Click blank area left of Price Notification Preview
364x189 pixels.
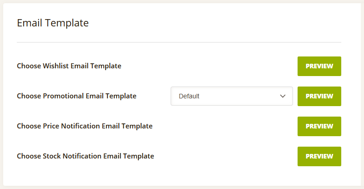[225, 126]
